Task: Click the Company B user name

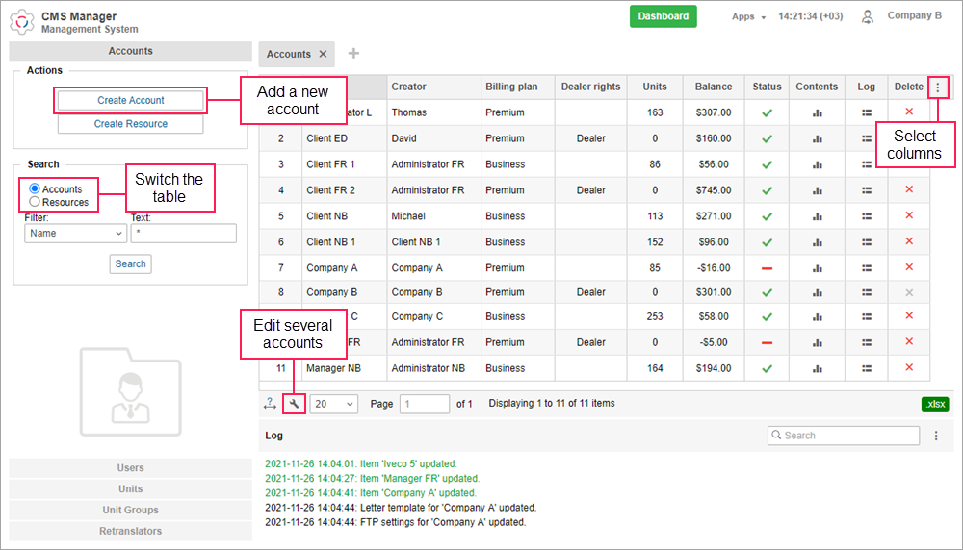Action: click(x=915, y=16)
